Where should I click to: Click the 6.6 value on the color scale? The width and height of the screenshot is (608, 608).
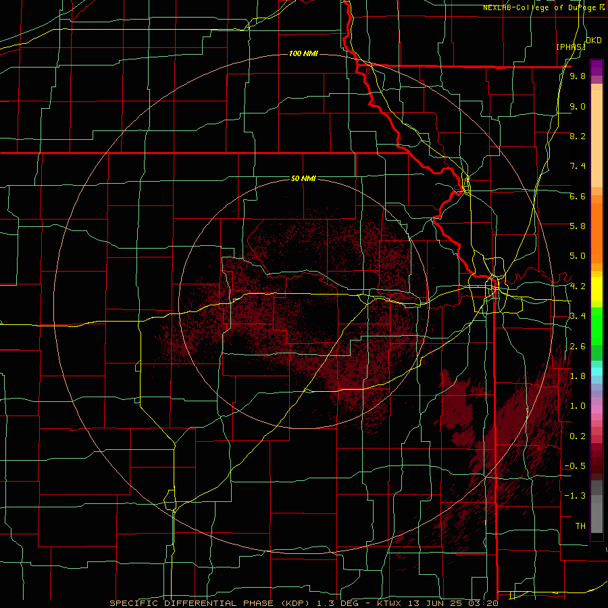pyautogui.click(x=578, y=197)
